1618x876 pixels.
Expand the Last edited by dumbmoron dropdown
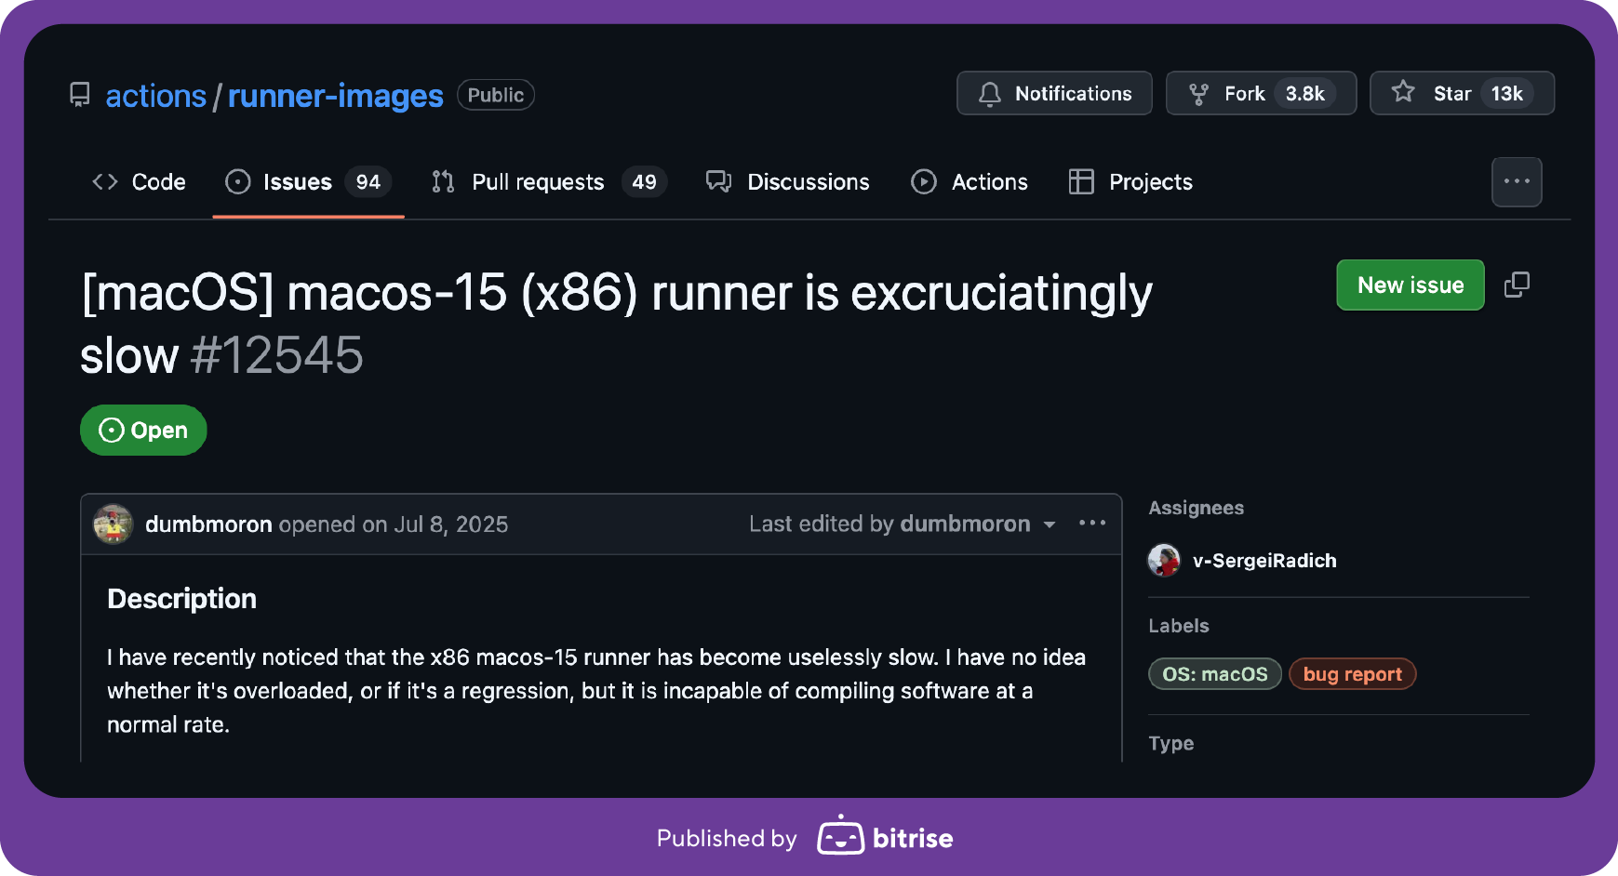903,524
